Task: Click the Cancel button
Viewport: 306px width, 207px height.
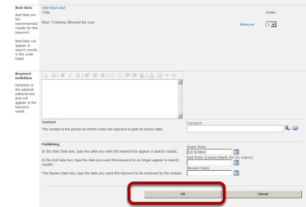Action: coord(263,194)
